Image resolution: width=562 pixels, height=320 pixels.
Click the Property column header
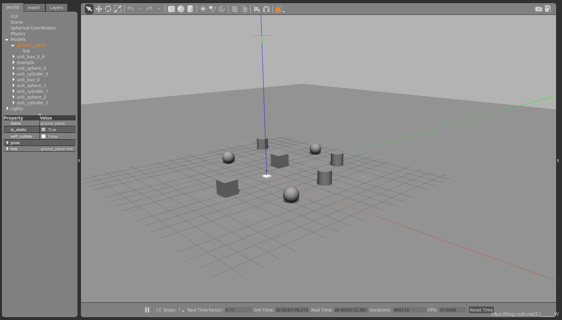tap(21, 118)
